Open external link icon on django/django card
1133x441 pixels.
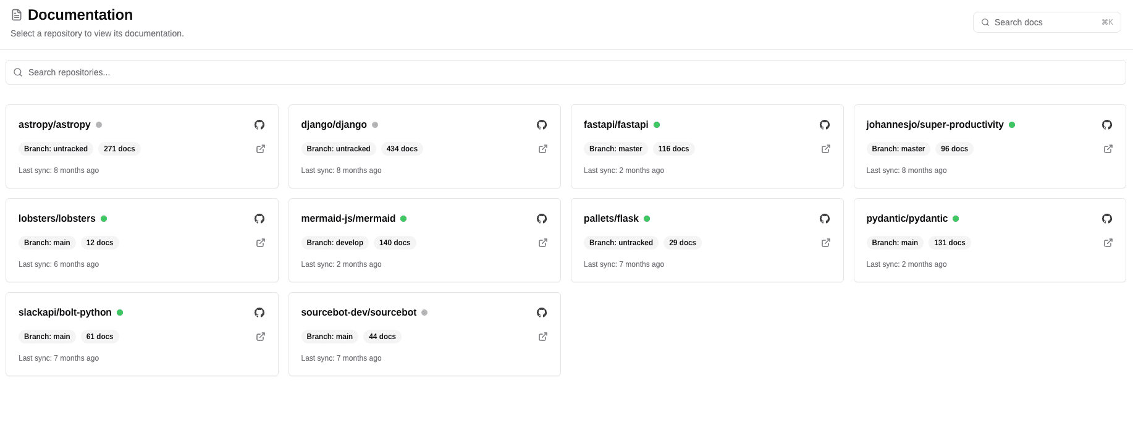tap(543, 149)
